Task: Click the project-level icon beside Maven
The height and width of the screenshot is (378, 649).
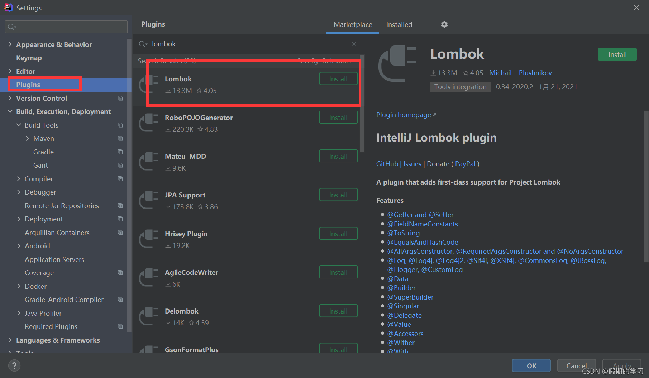Action: pyautogui.click(x=120, y=138)
